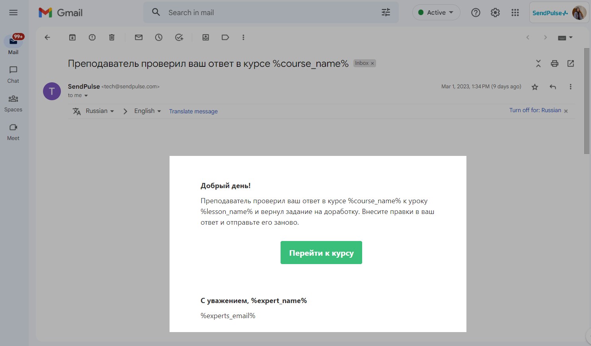Open email in new window
591x346 pixels.
click(x=571, y=64)
